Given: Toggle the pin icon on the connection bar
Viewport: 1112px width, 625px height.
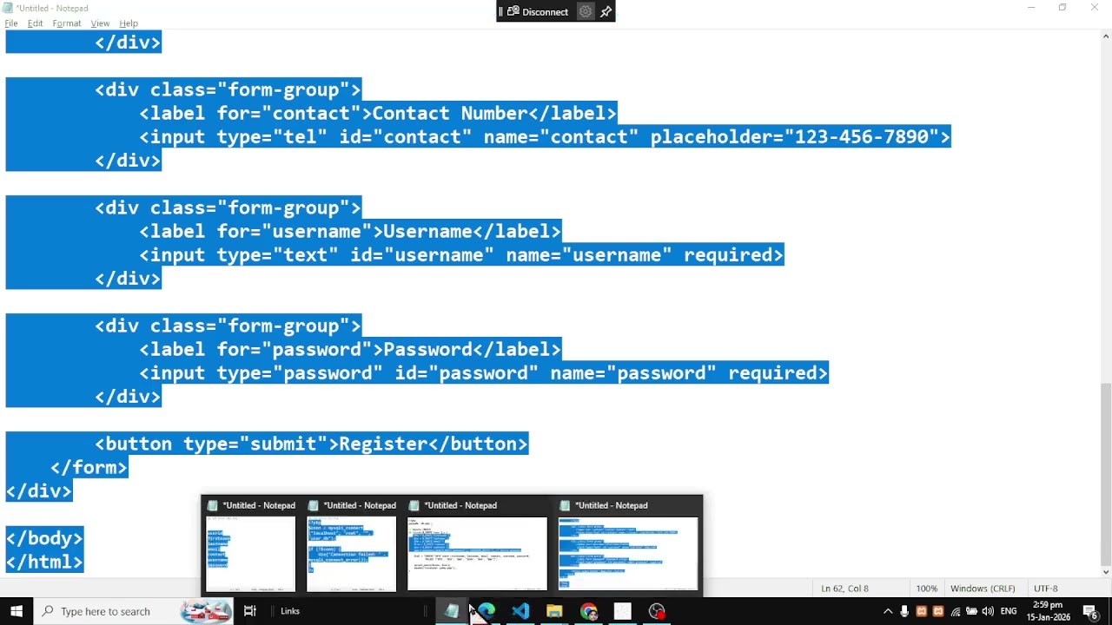Looking at the screenshot, I should pyautogui.click(x=606, y=11).
